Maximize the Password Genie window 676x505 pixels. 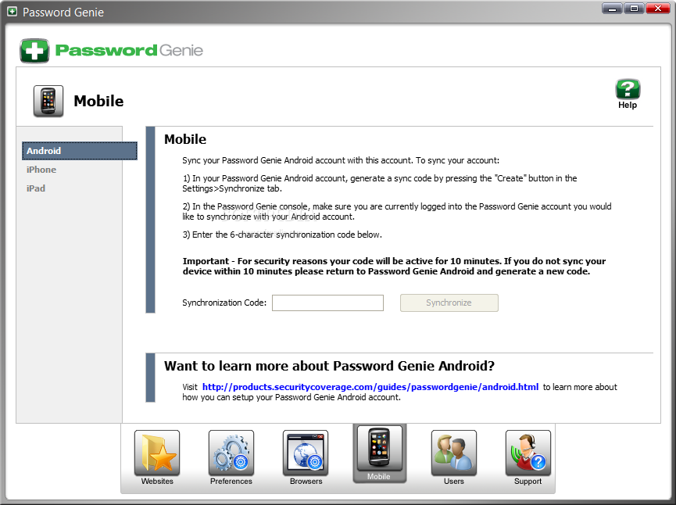[x=634, y=8]
